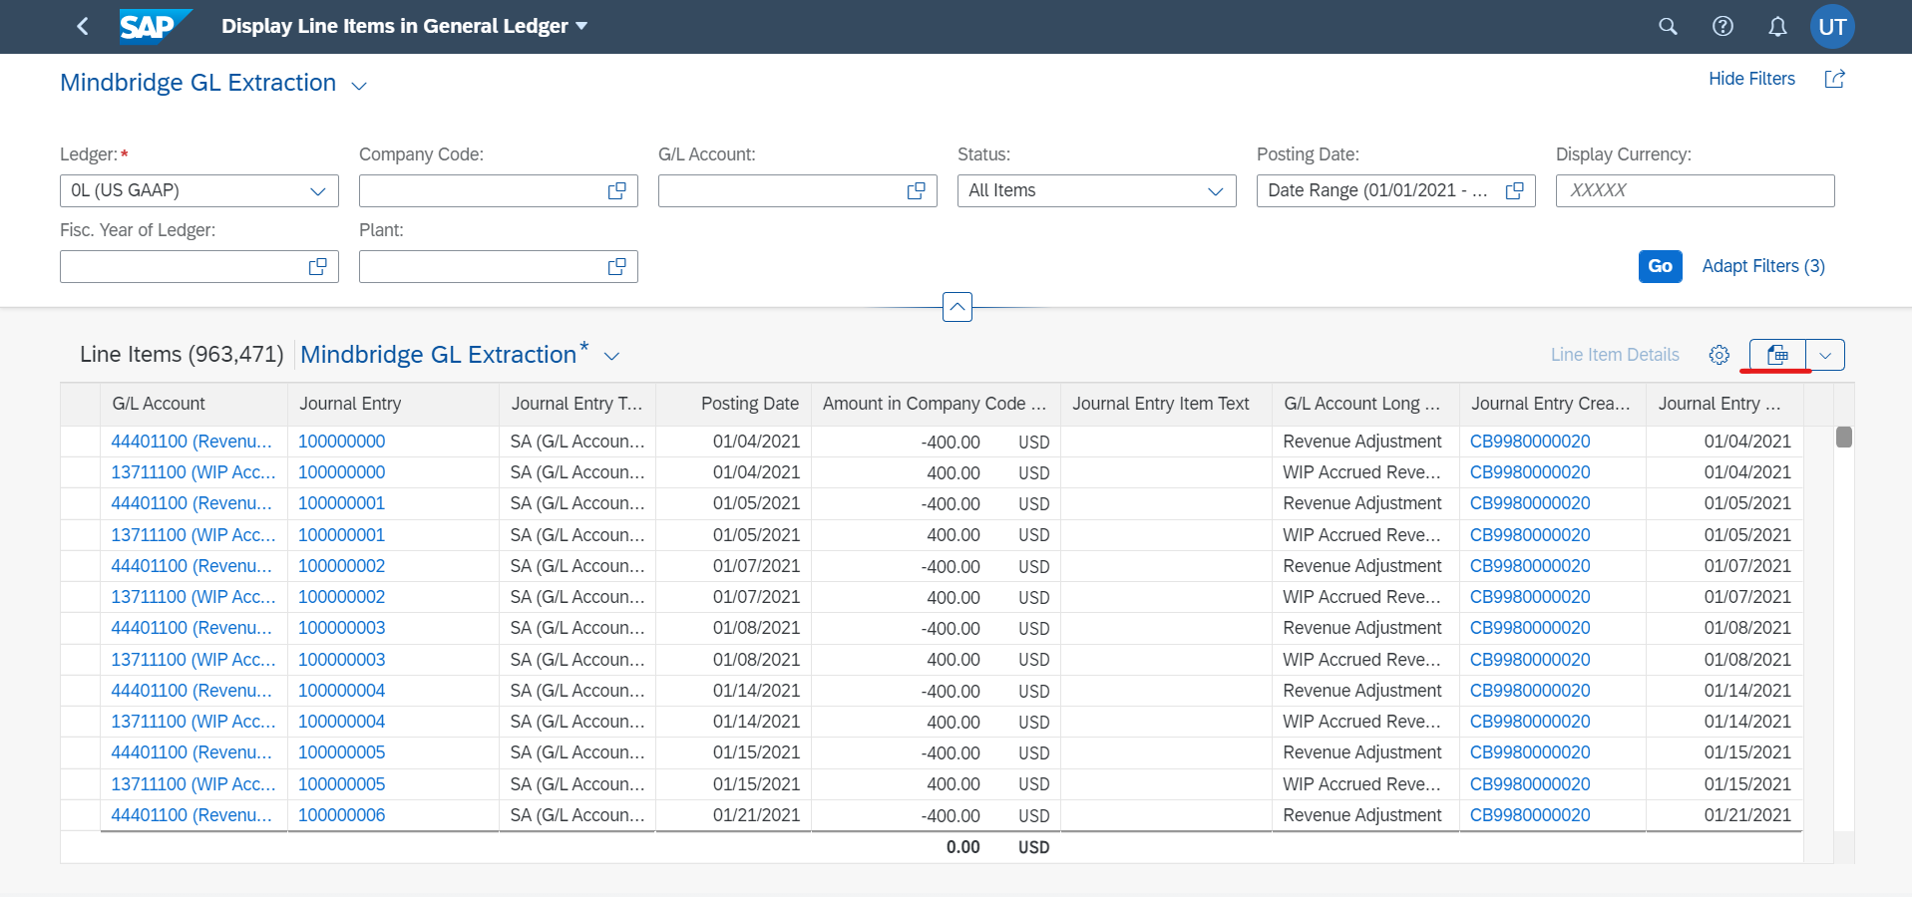Image resolution: width=1912 pixels, height=897 pixels.
Task: Click the Go button
Action: coord(1661,266)
